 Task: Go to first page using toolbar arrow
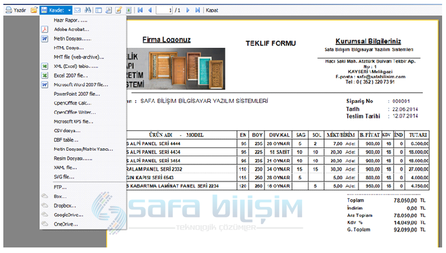(140, 10)
